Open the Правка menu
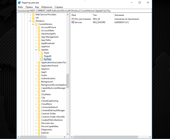Image resolution: width=170 pixels, height=139 pixels. point(29,7)
